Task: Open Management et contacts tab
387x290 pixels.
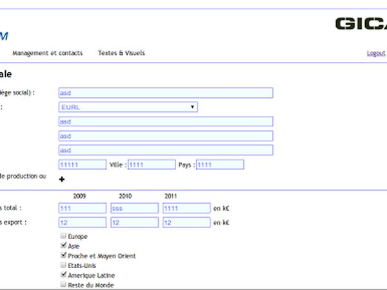Action: point(48,53)
